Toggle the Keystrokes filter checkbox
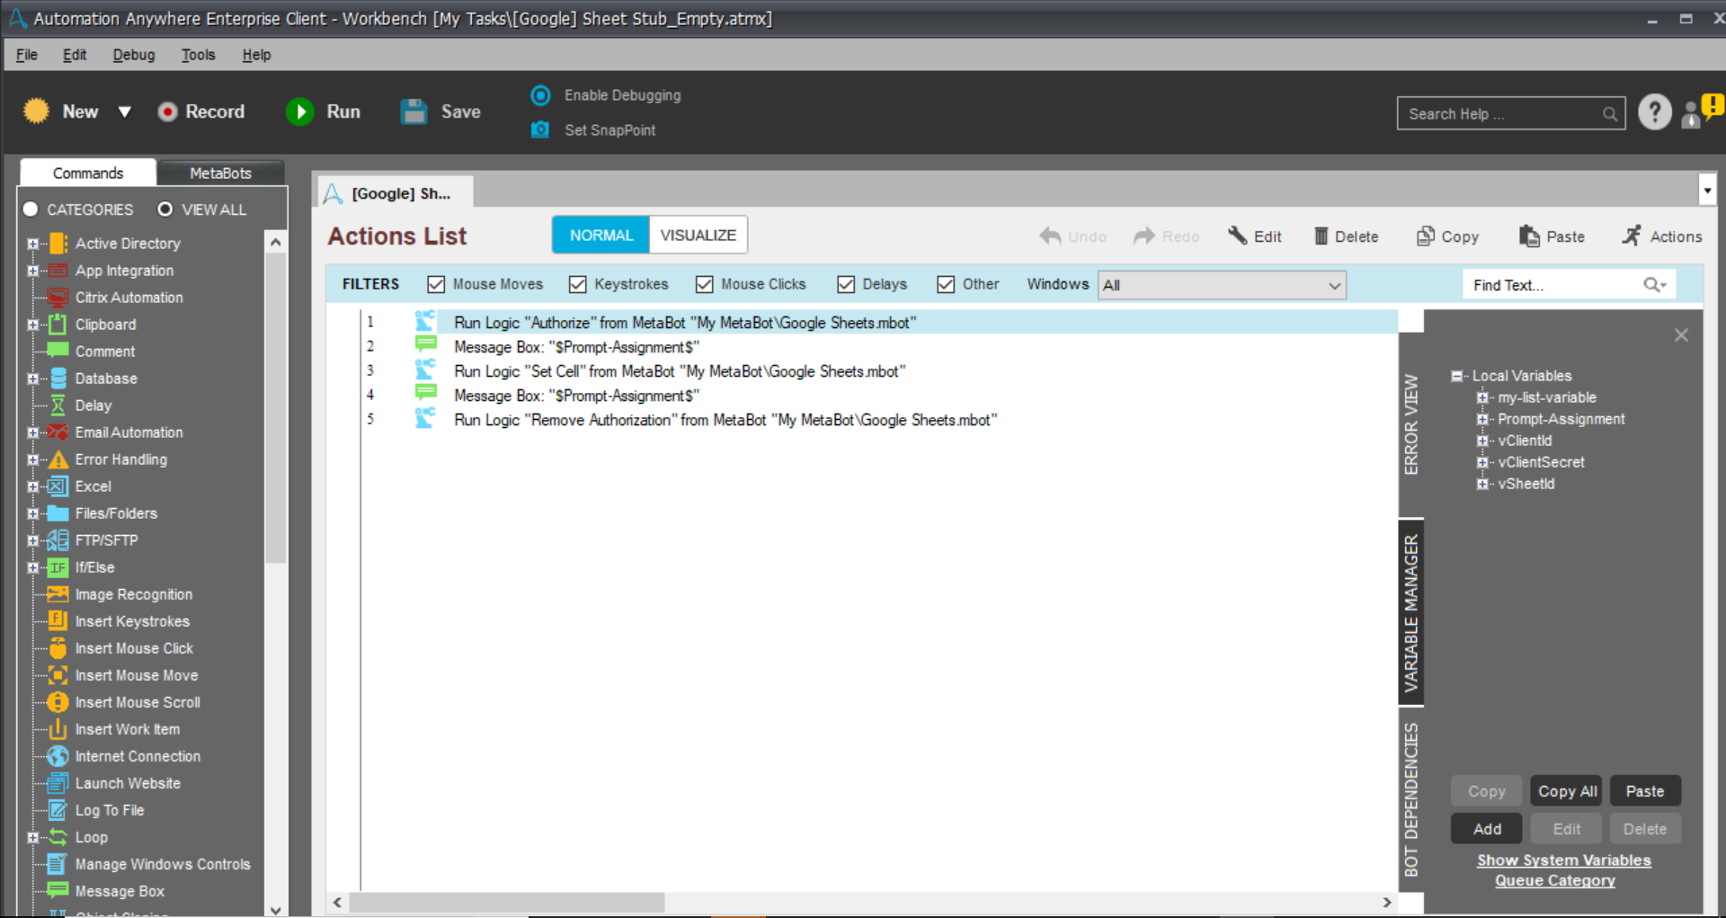 pyautogui.click(x=578, y=285)
